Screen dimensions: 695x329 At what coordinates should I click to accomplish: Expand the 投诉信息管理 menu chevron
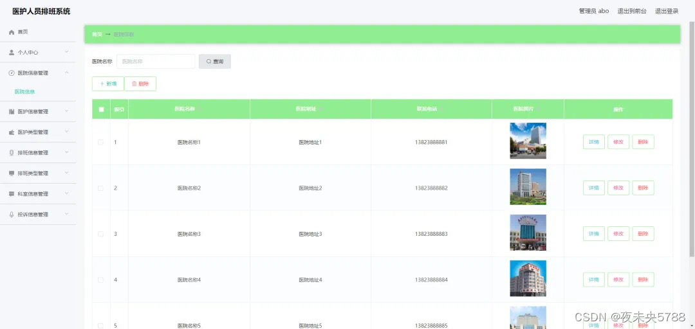(x=66, y=215)
